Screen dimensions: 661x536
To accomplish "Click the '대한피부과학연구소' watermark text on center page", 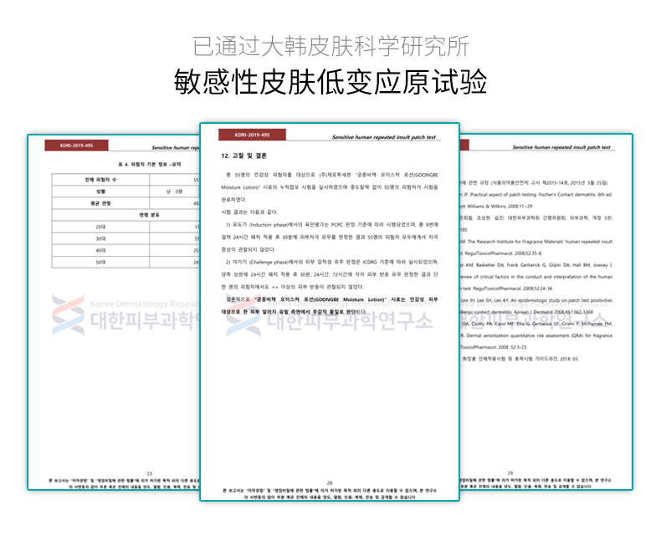I will click(350, 321).
